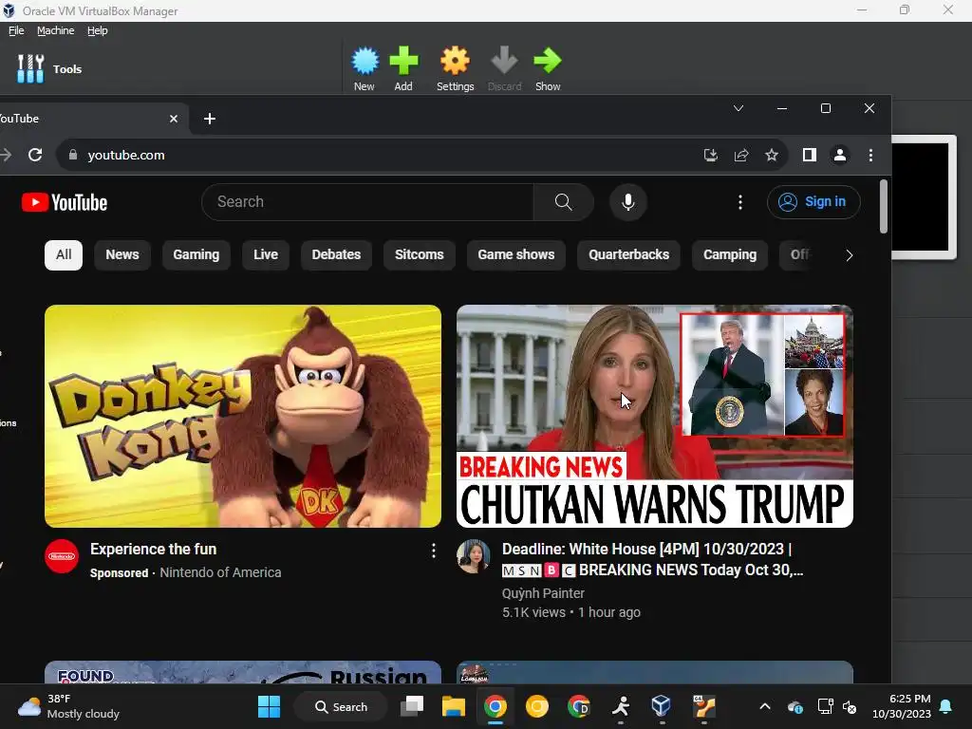
Task: Click the Chrome profile avatar icon
Action: 840,155
